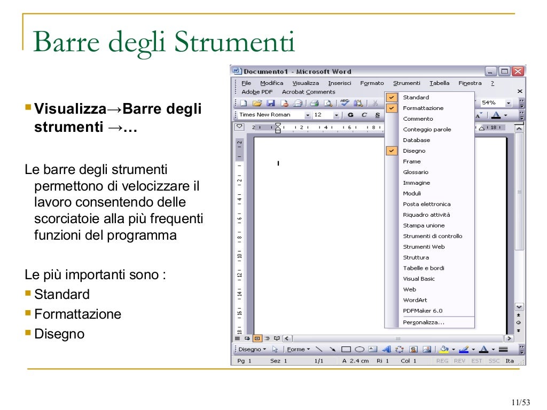Image resolution: width=547 pixels, height=410 pixels.
Task: Apply underline with the S button
Action: (x=378, y=115)
